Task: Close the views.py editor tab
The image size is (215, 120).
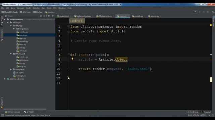Action: pyautogui.click(x=128, y=16)
